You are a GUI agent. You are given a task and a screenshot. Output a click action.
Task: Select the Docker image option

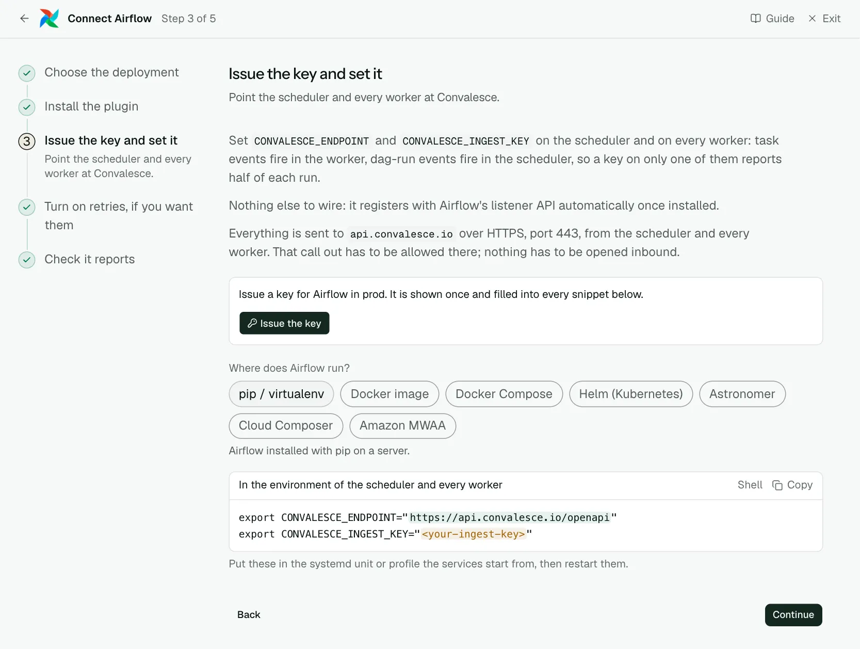point(390,394)
